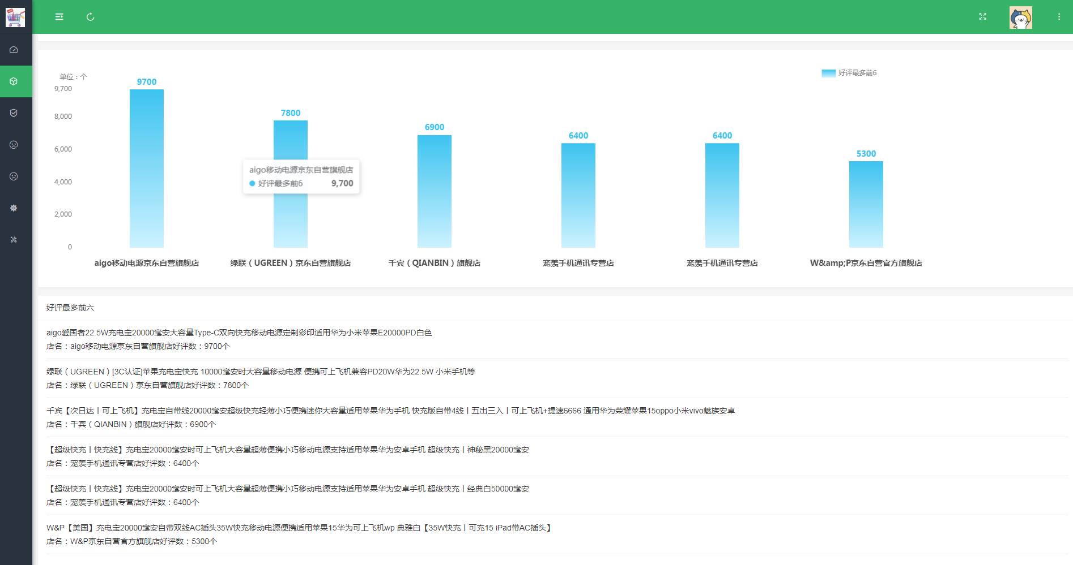Click the W&P bar labeled 5300
The width and height of the screenshot is (1073, 565).
point(866,204)
